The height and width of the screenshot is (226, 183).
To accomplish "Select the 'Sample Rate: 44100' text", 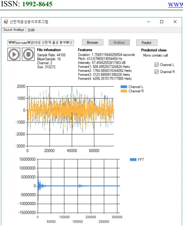I will tap(51, 55).
